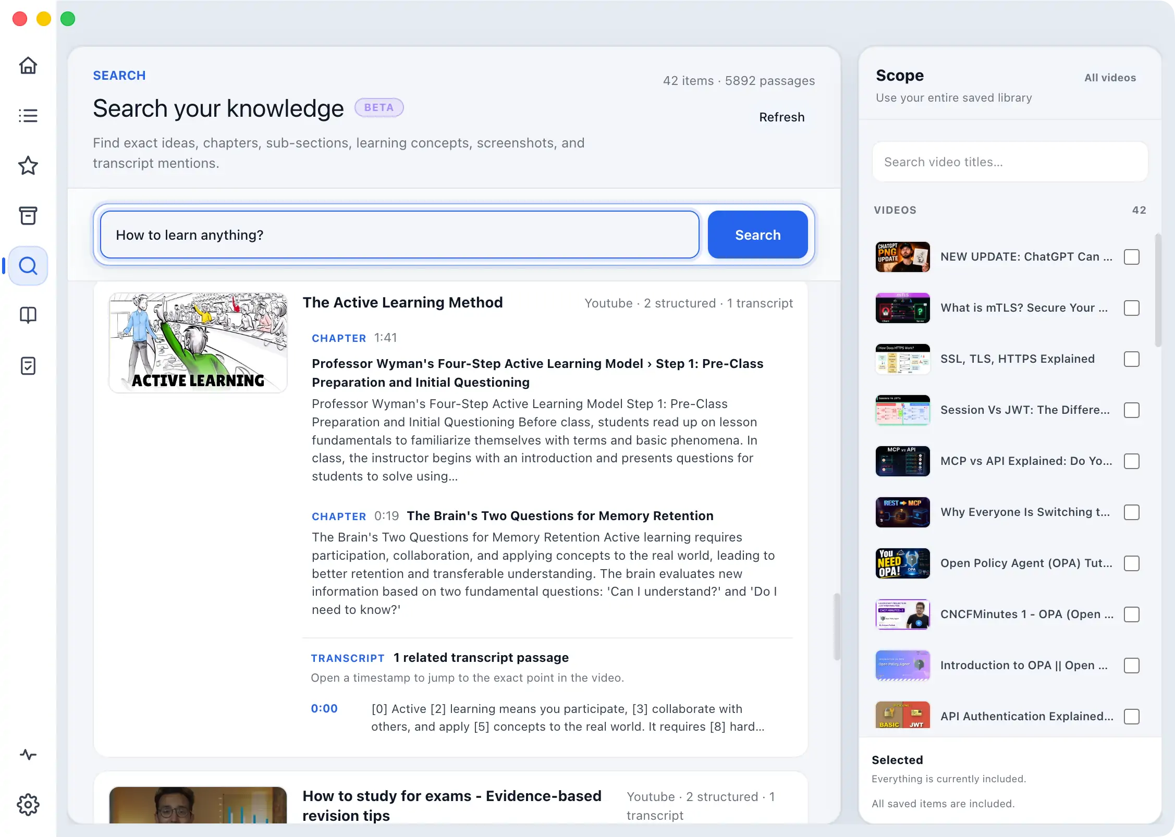Click the query field containing How to learn anything?
The image size is (1175, 837).
pos(399,235)
